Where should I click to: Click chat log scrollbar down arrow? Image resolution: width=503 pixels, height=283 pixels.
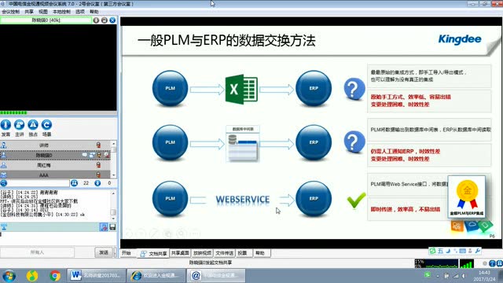[113, 219]
